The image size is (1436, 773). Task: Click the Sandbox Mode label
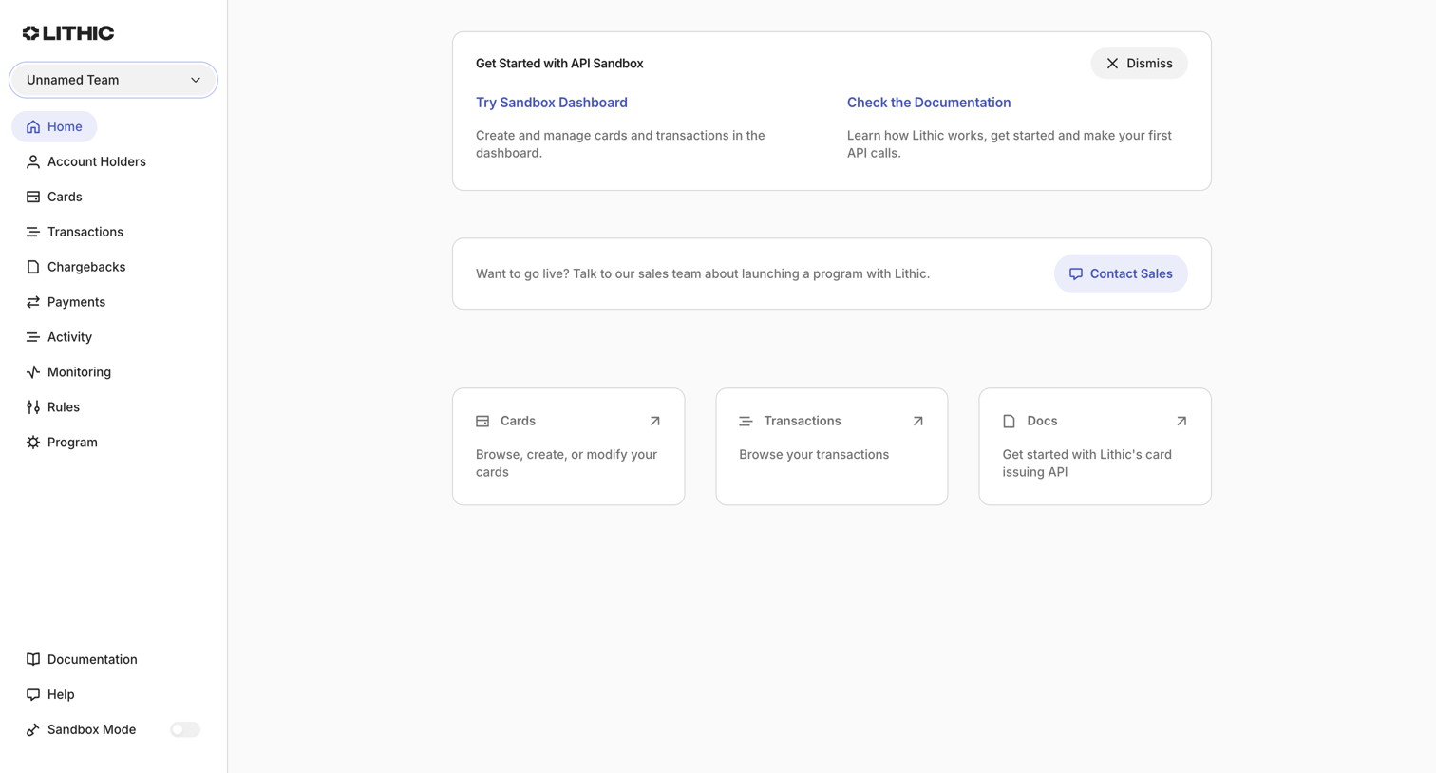click(x=91, y=729)
